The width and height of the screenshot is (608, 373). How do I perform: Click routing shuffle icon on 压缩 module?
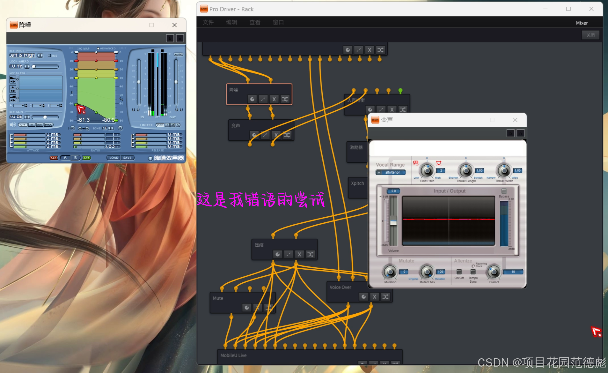tap(310, 254)
